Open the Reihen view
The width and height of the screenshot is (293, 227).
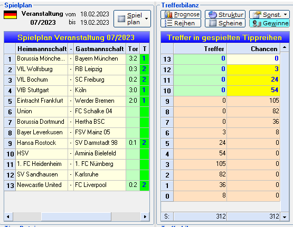[x=181, y=23]
